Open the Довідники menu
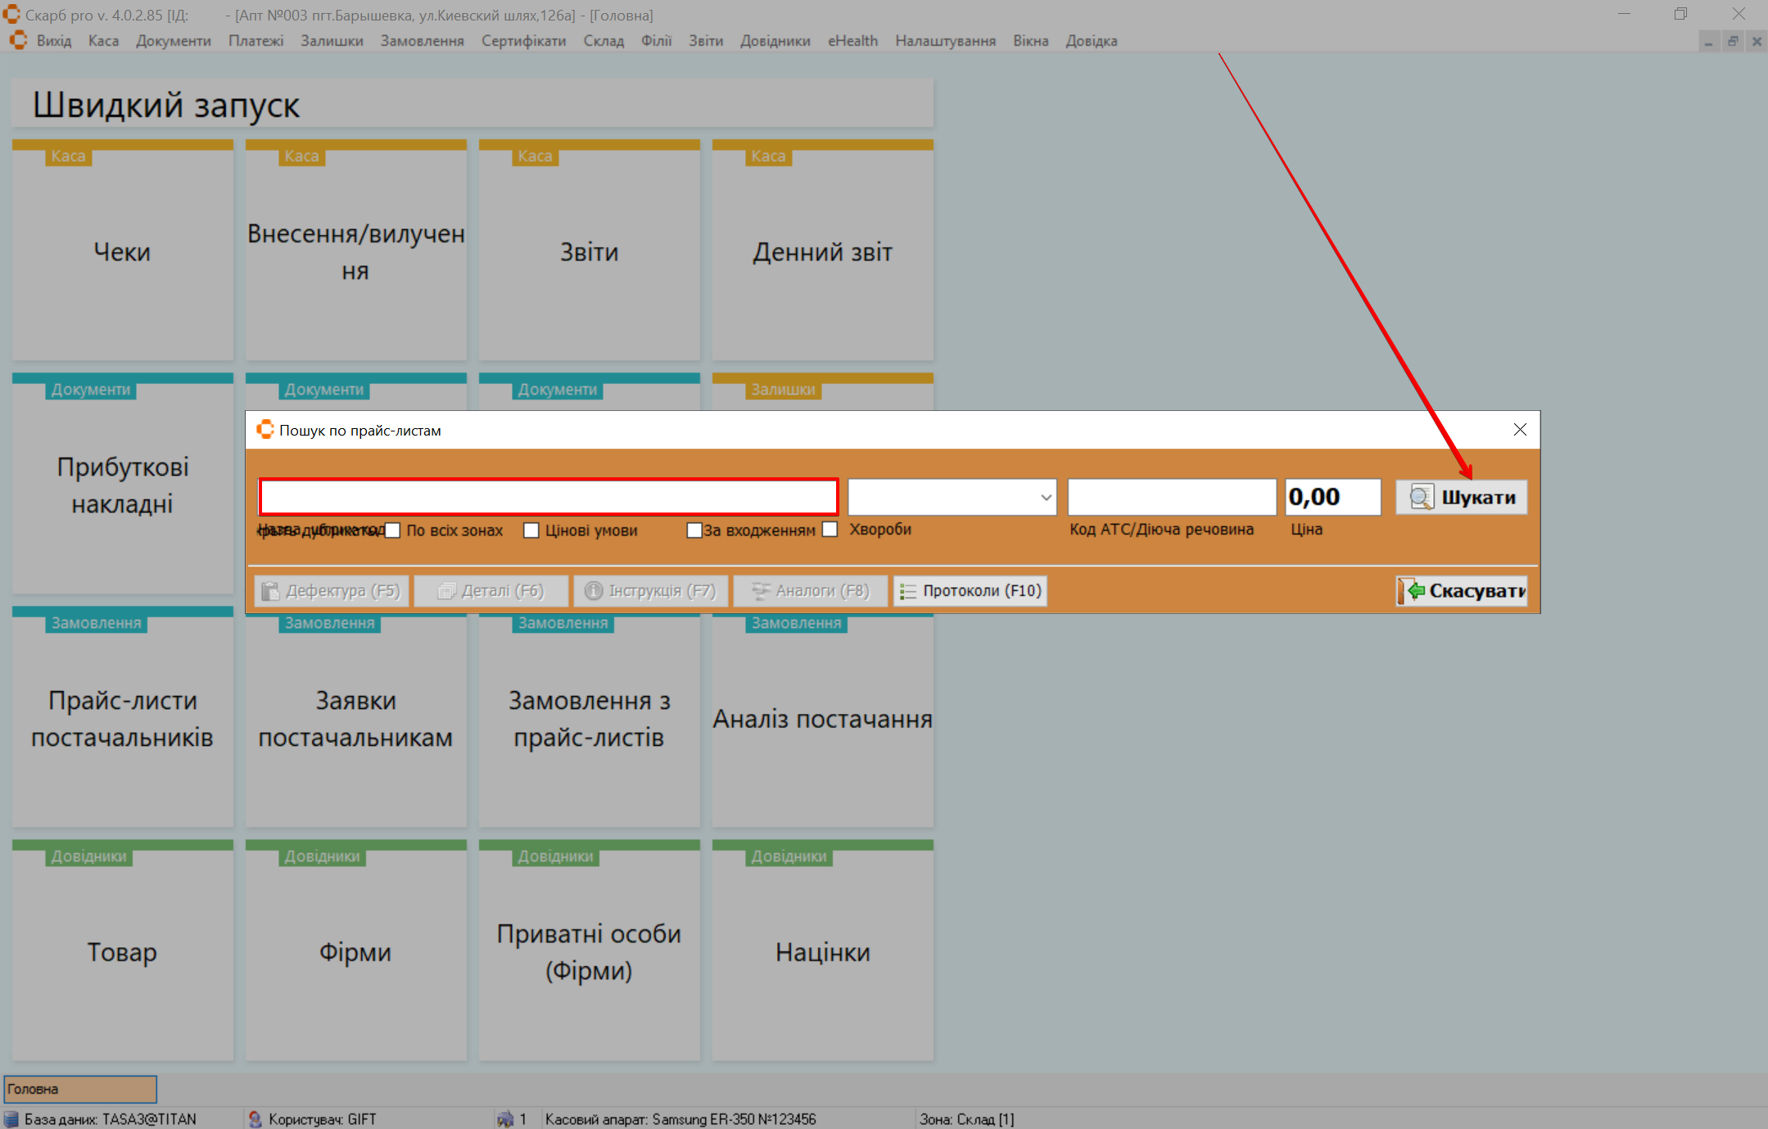 tap(775, 41)
